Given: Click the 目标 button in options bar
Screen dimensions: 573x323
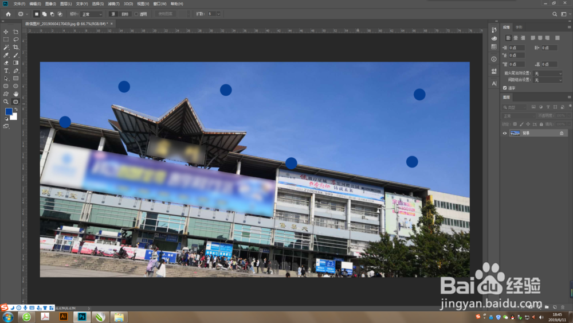Looking at the screenshot, I should click(125, 14).
